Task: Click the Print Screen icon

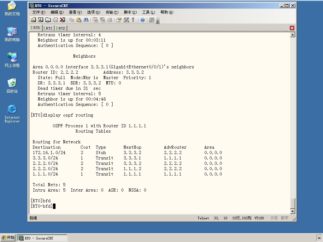Action: (x=95, y=20)
